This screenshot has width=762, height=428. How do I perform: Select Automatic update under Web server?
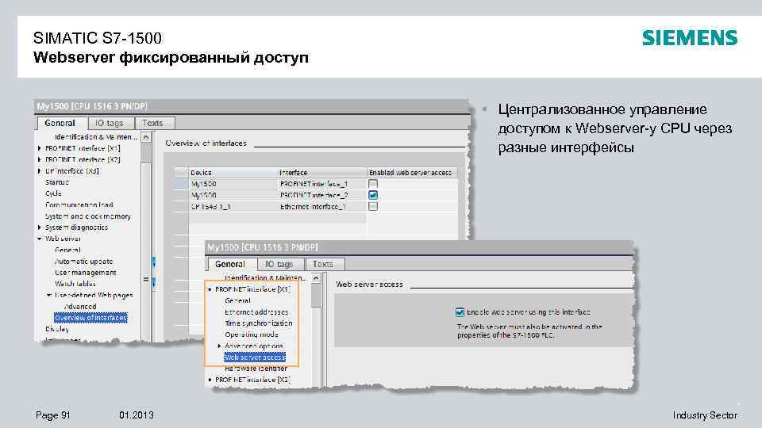(83, 261)
